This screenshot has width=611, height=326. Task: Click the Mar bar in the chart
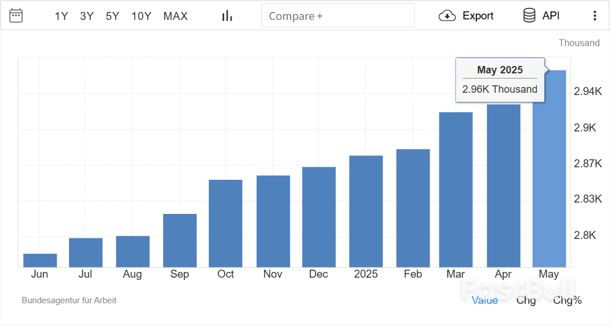click(456, 189)
